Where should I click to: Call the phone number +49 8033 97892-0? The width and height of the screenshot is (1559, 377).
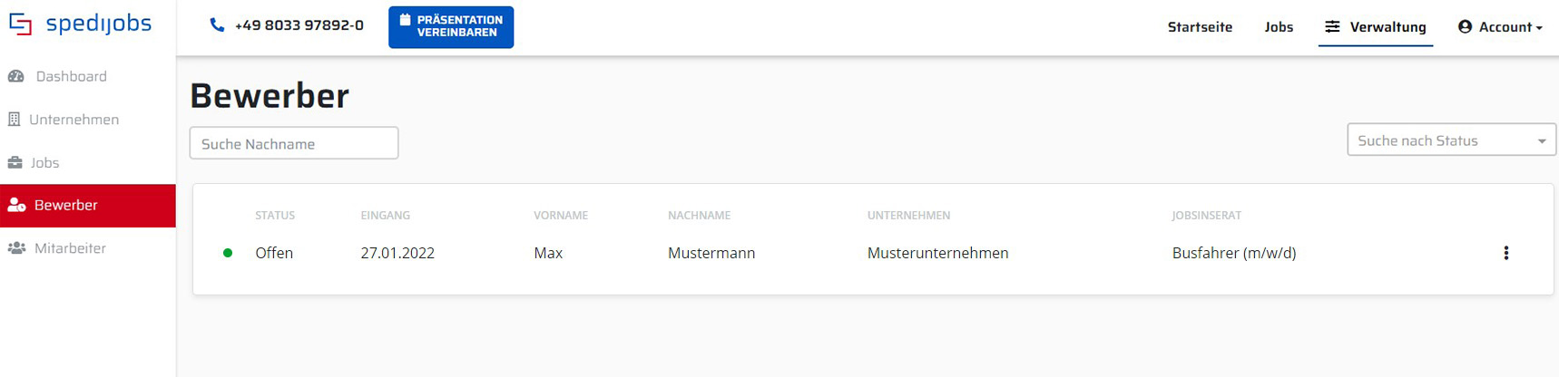click(299, 25)
